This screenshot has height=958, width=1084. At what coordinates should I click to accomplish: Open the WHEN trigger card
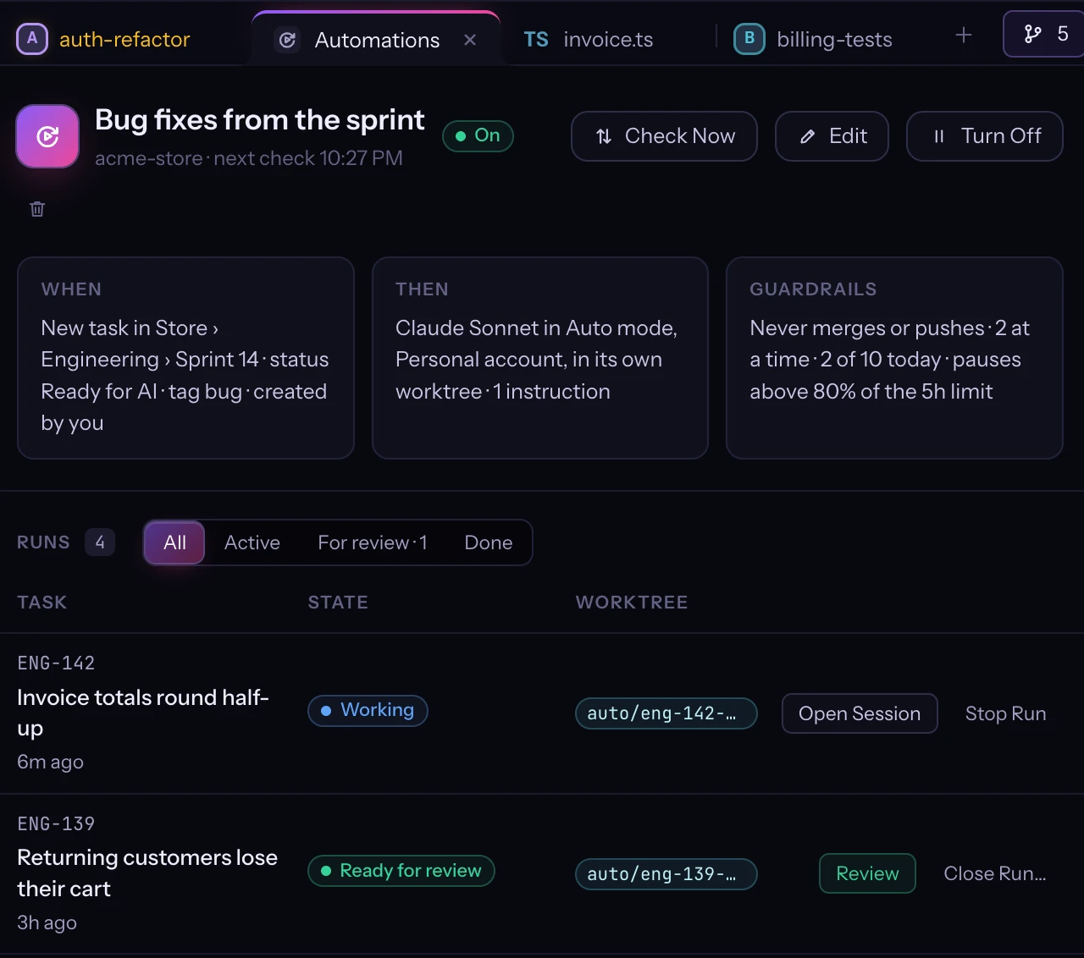coord(185,358)
